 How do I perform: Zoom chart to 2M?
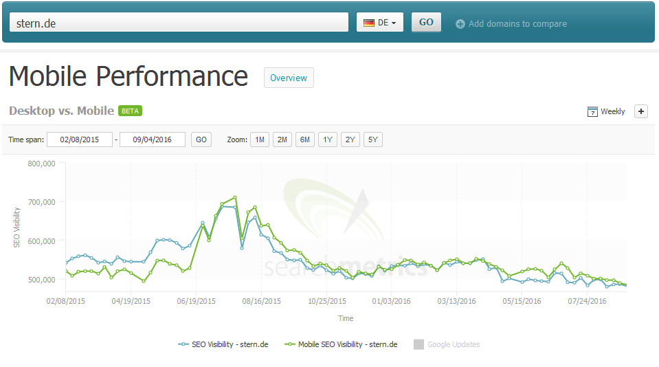pyautogui.click(x=282, y=140)
